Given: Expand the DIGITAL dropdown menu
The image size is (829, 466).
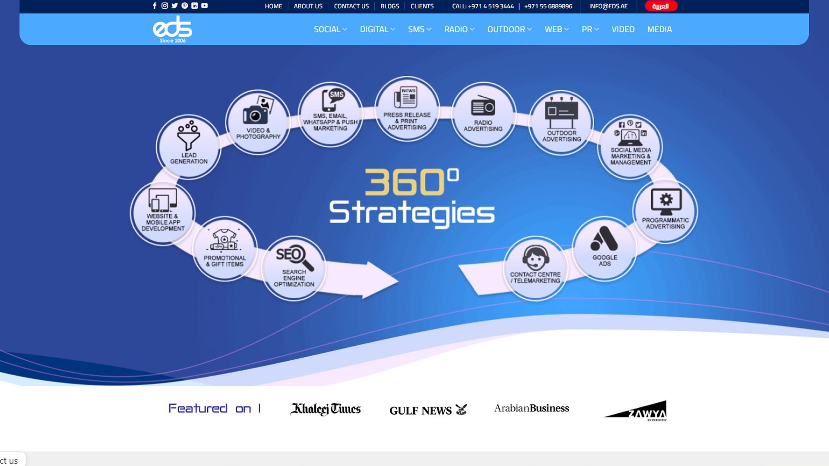Looking at the screenshot, I should [x=377, y=29].
